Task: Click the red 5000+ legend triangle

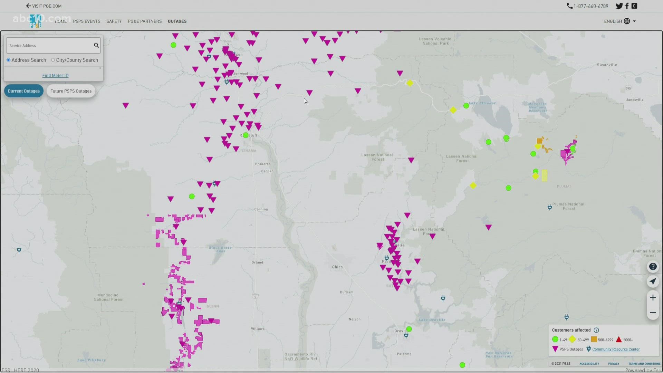Action: [619, 339]
